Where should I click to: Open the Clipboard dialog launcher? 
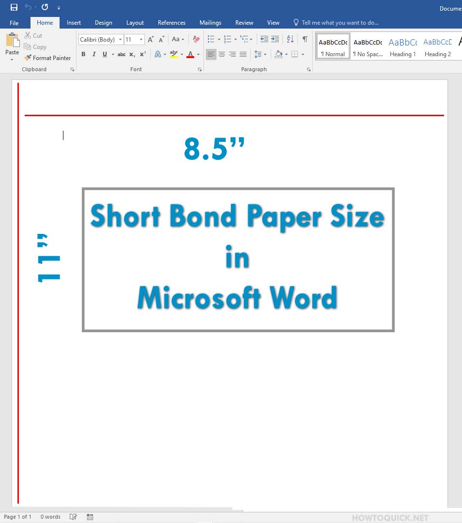click(72, 69)
